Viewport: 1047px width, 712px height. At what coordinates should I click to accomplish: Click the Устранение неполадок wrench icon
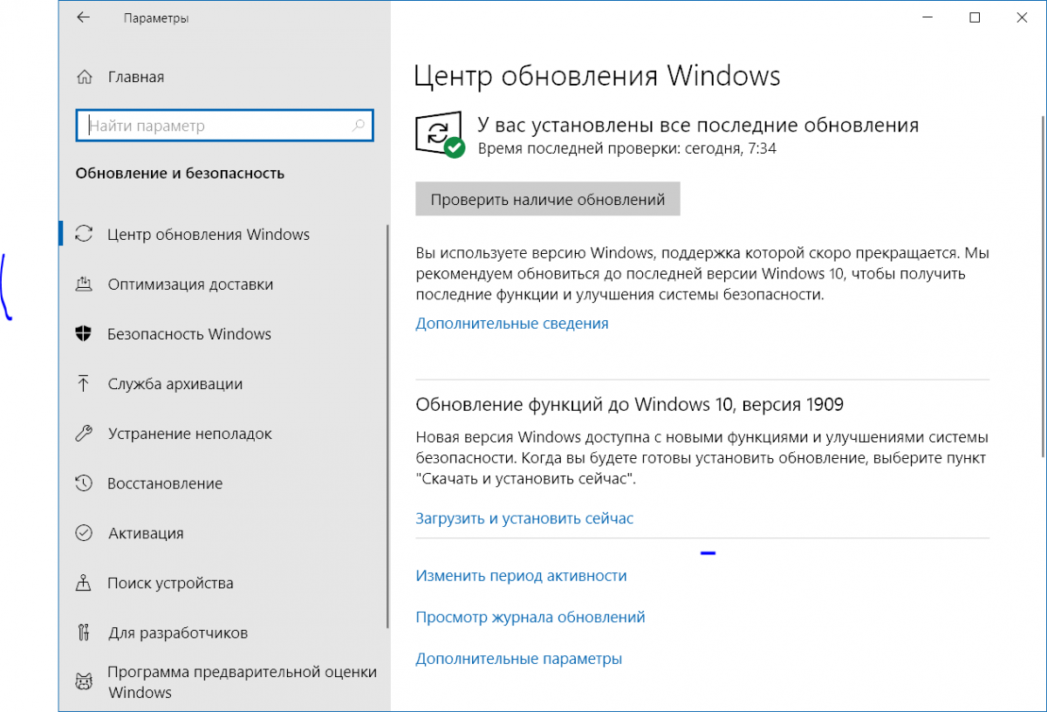pos(85,434)
